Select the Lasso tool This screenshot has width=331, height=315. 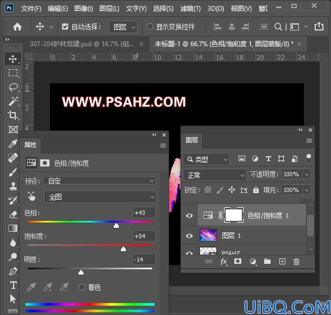[x=13, y=87]
